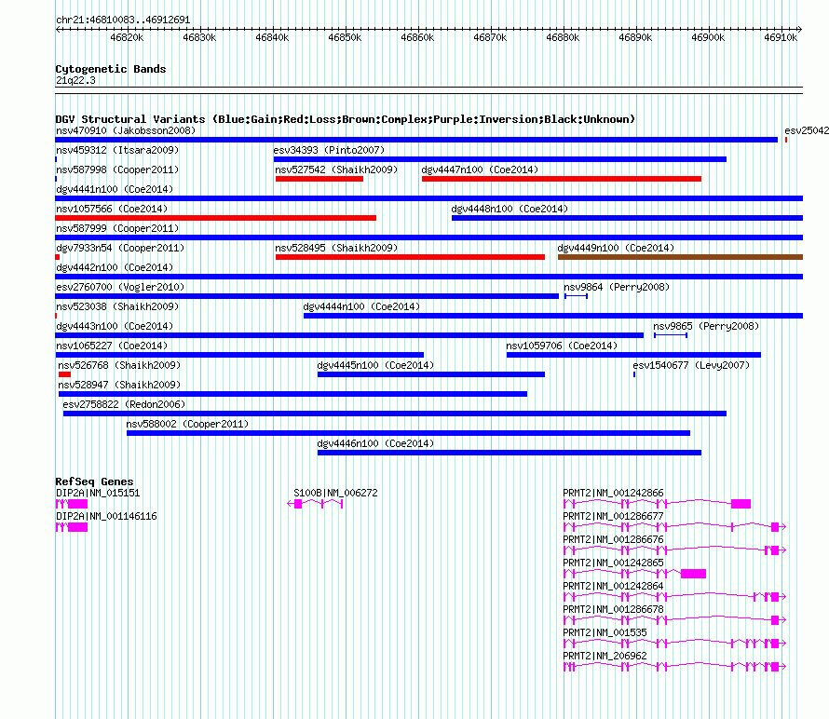This screenshot has height=719, width=829.
Task: Click the nsv588002 (Cooper2011) gain bar
Action: tap(408, 433)
